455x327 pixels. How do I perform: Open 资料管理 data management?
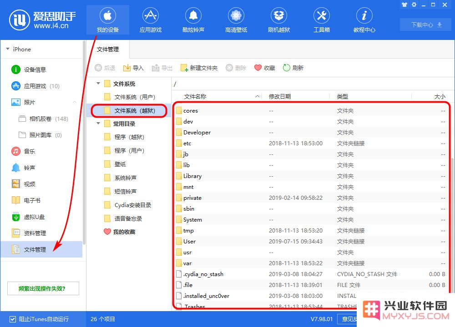(41, 233)
